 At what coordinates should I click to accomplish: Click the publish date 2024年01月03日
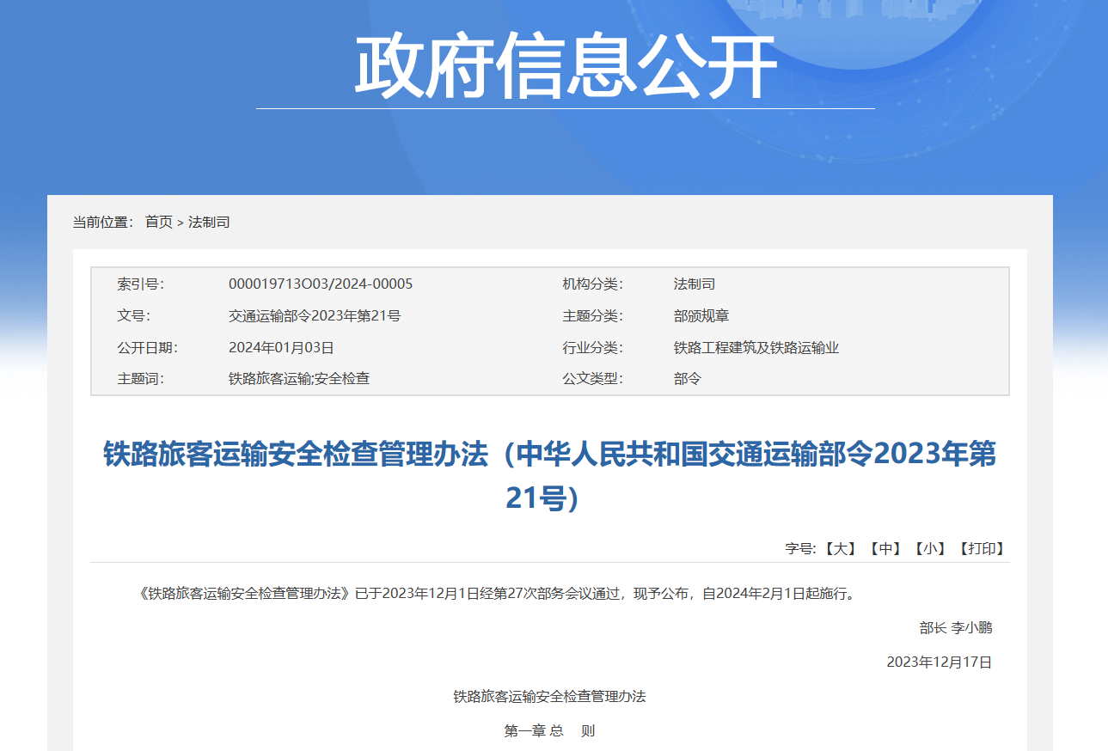click(280, 347)
